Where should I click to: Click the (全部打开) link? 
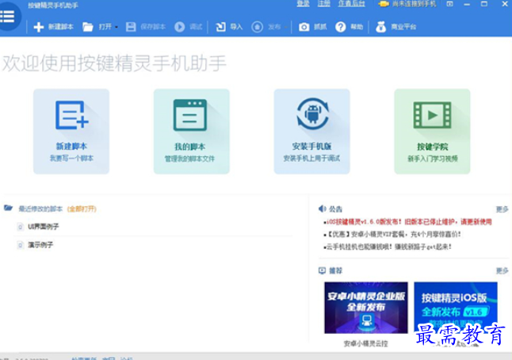coord(82,209)
